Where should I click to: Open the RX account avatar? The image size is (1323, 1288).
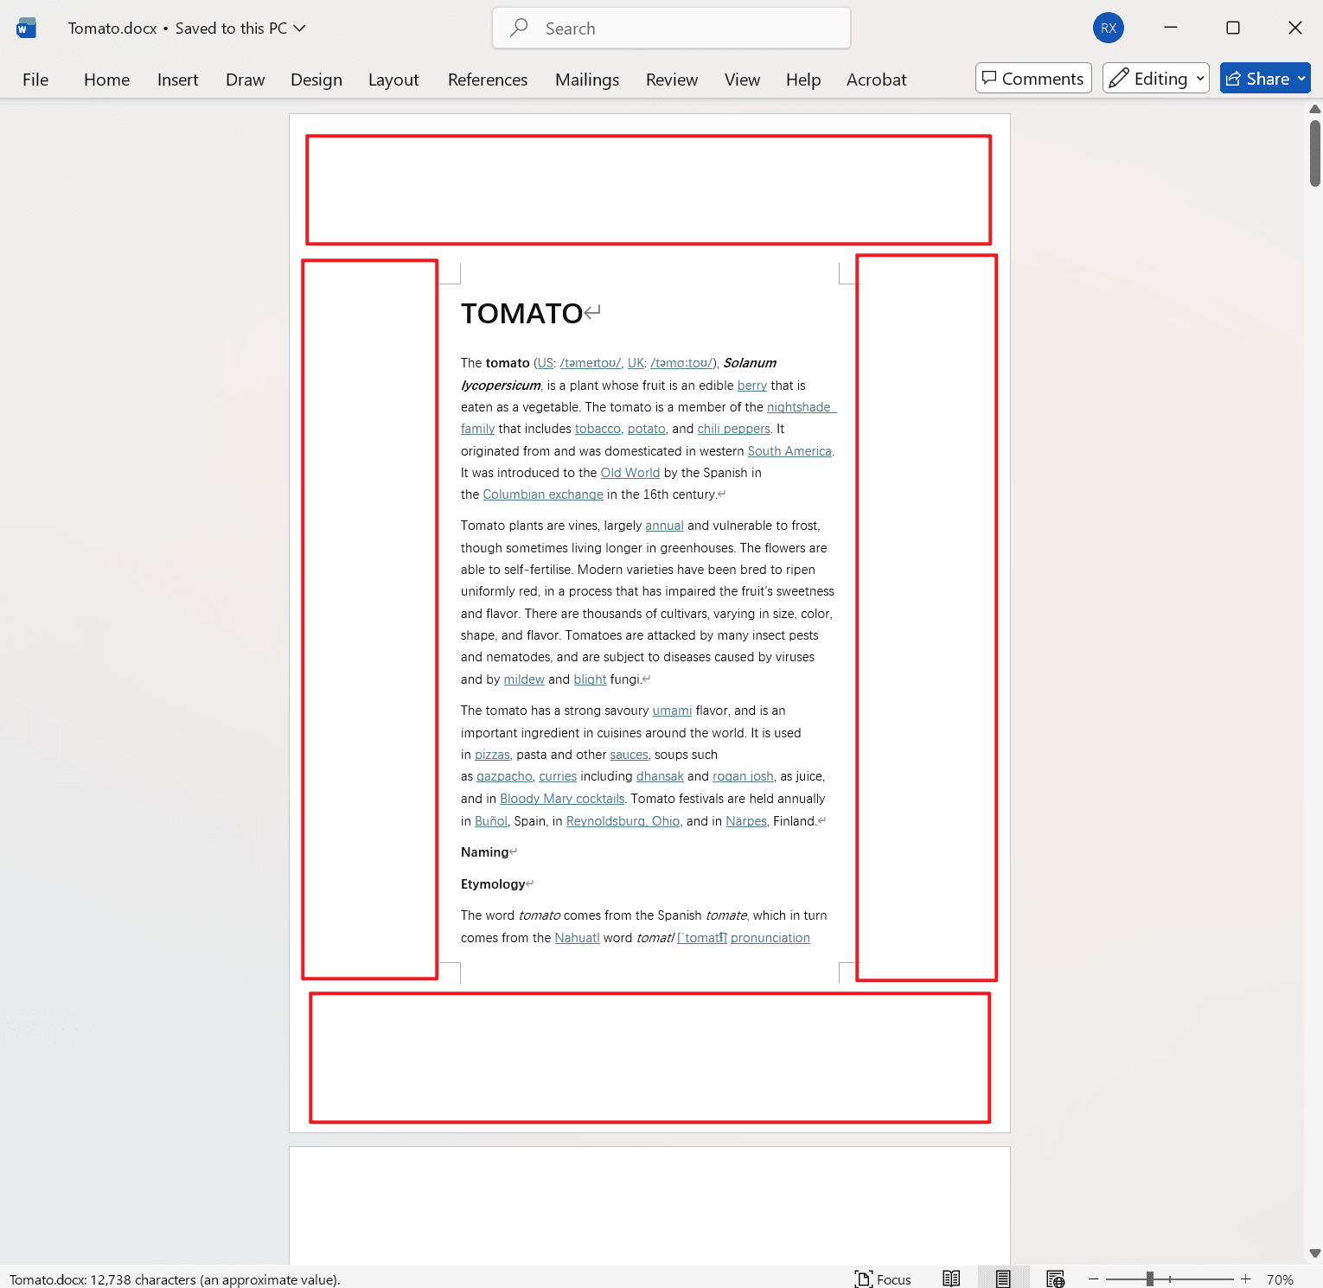point(1108,28)
